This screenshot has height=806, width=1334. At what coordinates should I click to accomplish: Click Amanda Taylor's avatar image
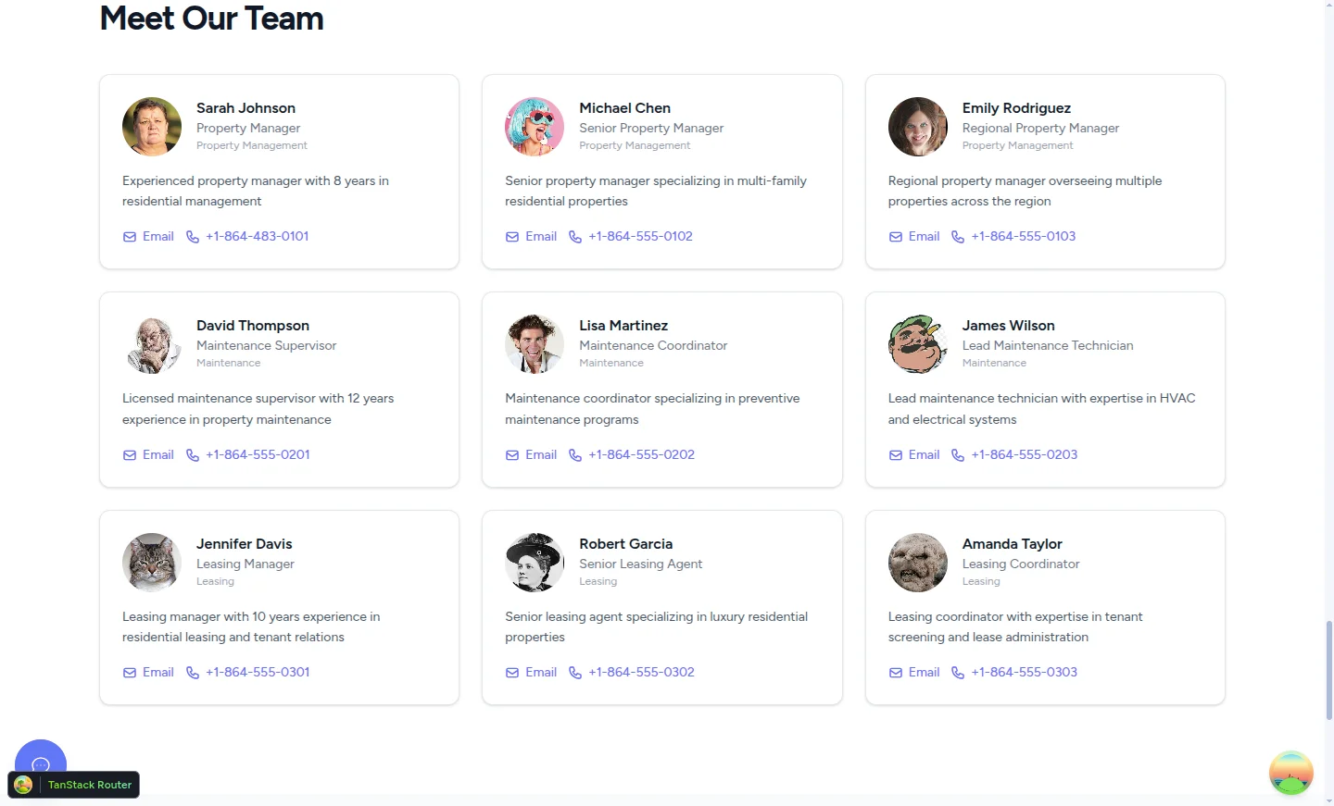tap(918, 563)
